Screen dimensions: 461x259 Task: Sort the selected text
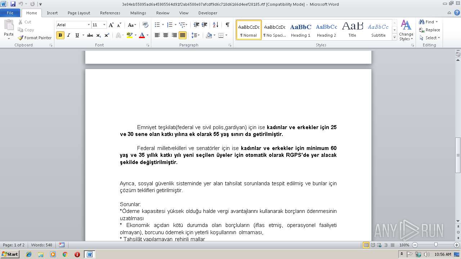(x=216, y=25)
